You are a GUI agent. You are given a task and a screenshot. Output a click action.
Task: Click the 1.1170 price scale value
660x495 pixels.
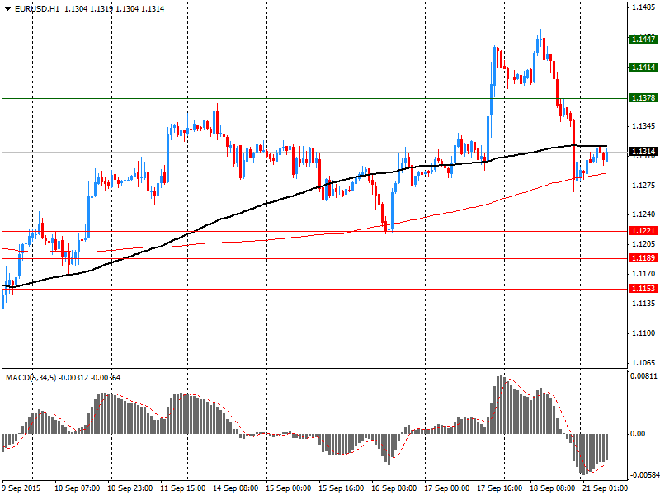(643, 274)
